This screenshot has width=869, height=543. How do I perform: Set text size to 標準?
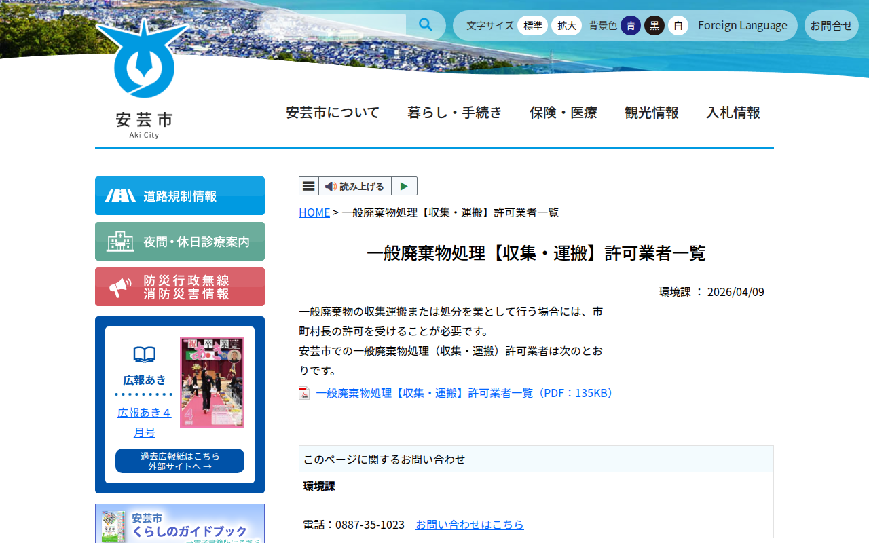pos(532,26)
